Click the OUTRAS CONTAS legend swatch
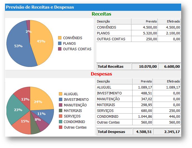The image size is (192, 148). click(60, 49)
